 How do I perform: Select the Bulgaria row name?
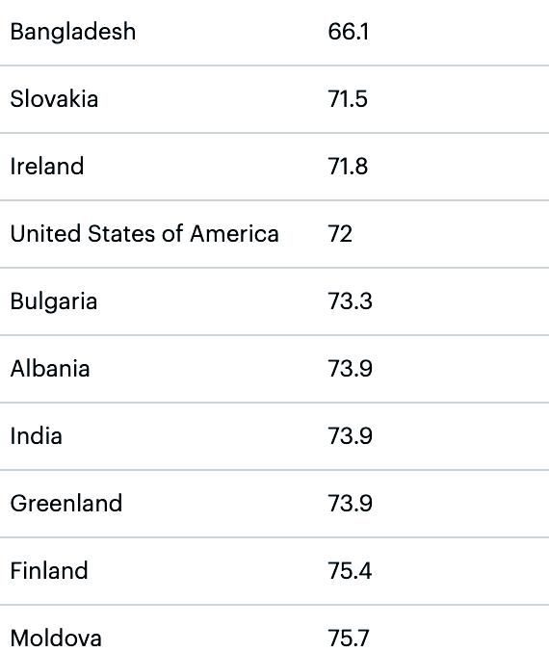tap(54, 302)
